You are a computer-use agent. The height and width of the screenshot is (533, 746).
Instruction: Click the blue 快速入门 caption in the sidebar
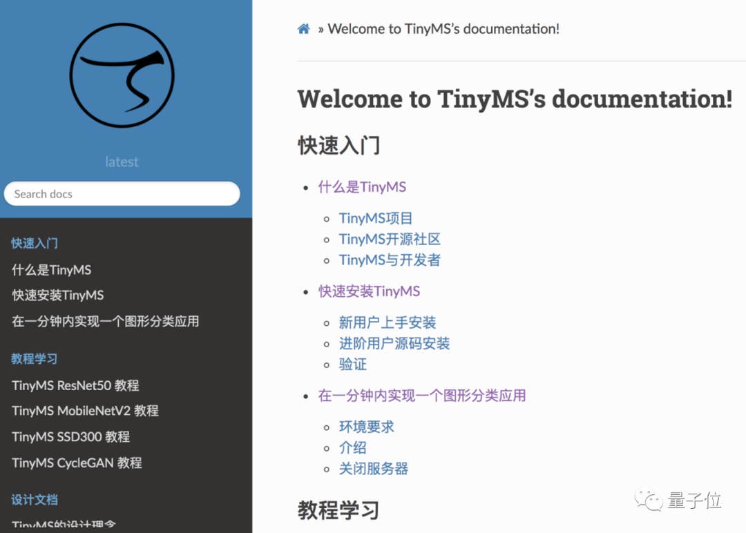(35, 244)
